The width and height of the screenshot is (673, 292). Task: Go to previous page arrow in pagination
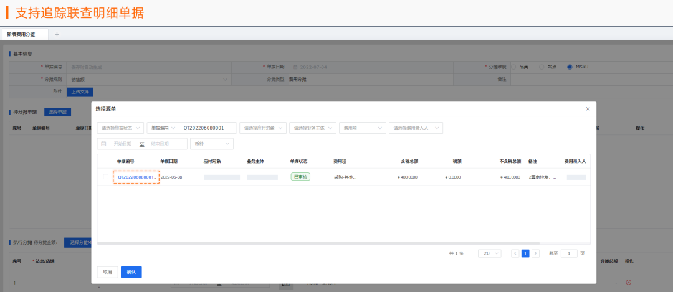click(515, 253)
